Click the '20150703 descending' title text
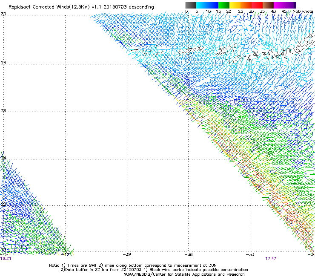Screen dimensions: 315x277 click(129, 7)
